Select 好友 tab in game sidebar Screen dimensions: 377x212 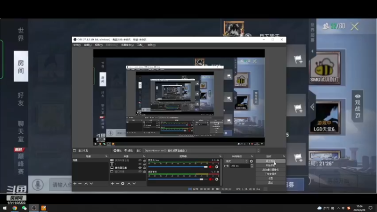[21, 99]
